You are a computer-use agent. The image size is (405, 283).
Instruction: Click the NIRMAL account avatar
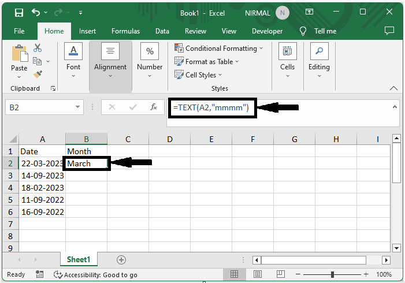283,13
